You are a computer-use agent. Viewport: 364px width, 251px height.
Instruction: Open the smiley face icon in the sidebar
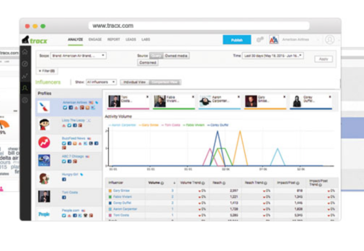click(x=25, y=100)
